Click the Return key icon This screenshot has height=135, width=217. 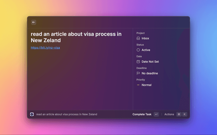tap(156, 114)
